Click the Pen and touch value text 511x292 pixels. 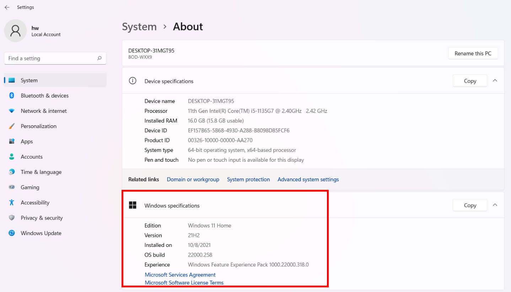pos(246,160)
